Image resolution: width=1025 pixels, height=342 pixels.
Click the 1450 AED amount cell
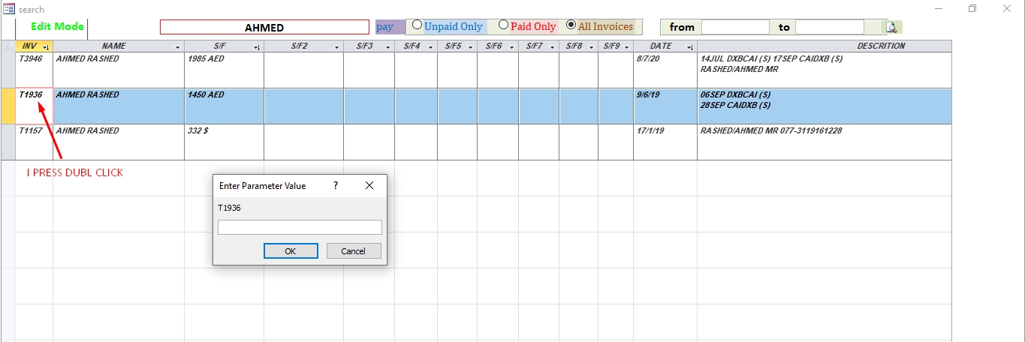click(224, 106)
